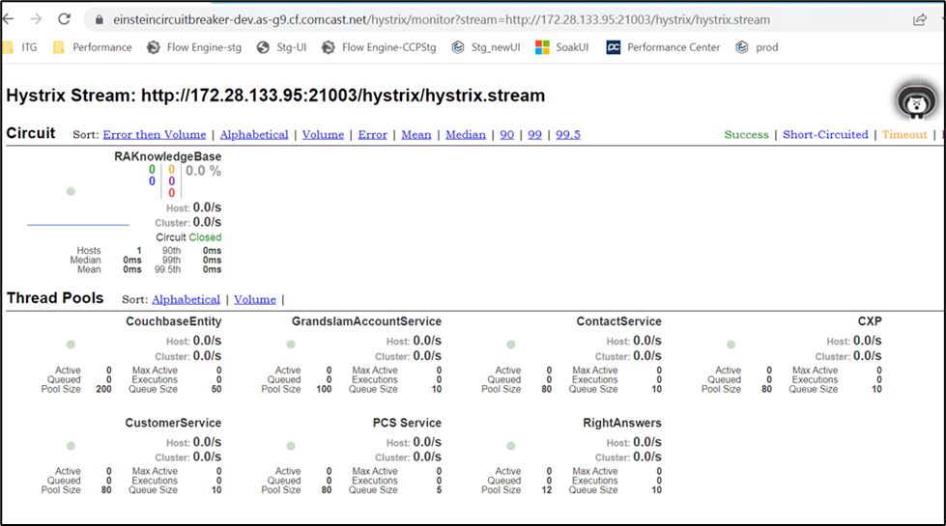Screen dimensions: 946x526
Task: Click the Hystrix porcupine logo
Action: 916,100
